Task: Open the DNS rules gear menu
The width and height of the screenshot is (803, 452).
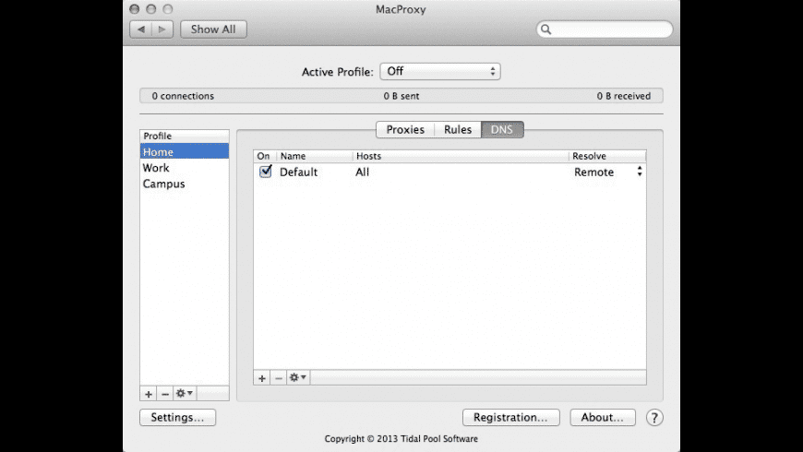Action: (x=297, y=378)
